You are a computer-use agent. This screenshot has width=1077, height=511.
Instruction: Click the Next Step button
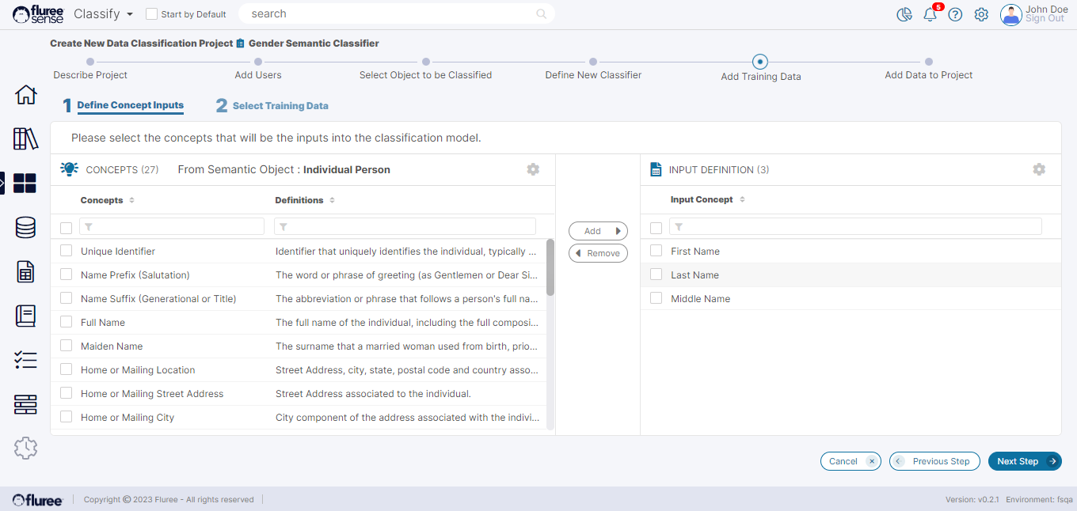tap(1024, 461)
